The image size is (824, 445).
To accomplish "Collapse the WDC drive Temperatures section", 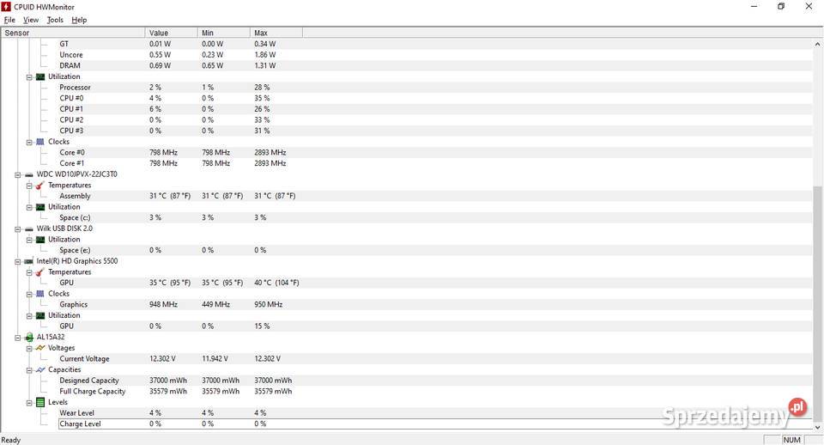I will 29,186.
